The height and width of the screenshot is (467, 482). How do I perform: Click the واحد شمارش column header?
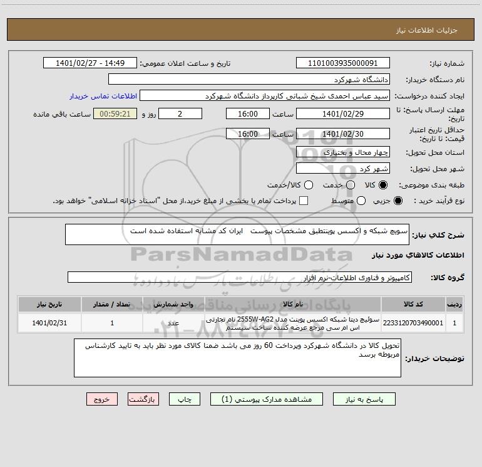[x=173, y=304]
